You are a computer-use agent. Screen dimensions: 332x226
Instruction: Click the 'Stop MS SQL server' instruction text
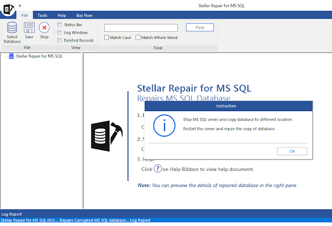[x=238, y=119]
